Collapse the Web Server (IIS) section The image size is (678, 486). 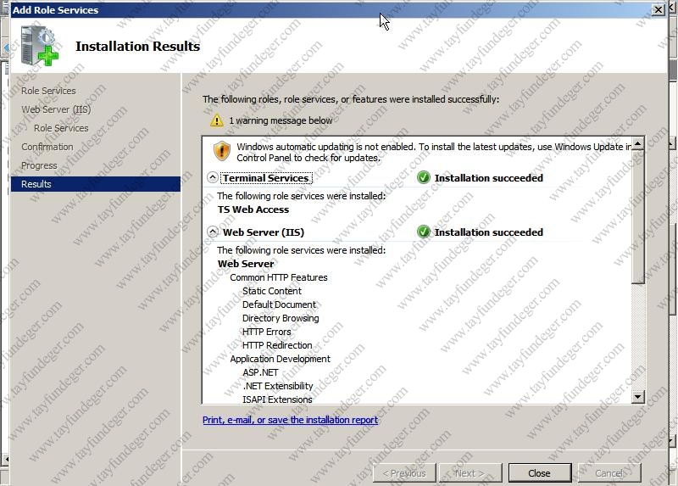213,232
